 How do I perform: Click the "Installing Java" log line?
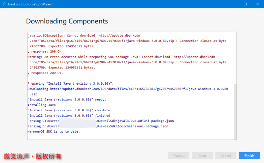(x=42, y=105)
